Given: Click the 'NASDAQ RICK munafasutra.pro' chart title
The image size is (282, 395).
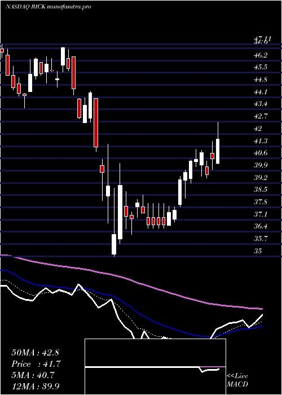Looking at the screenshot, I should (48, 7).
